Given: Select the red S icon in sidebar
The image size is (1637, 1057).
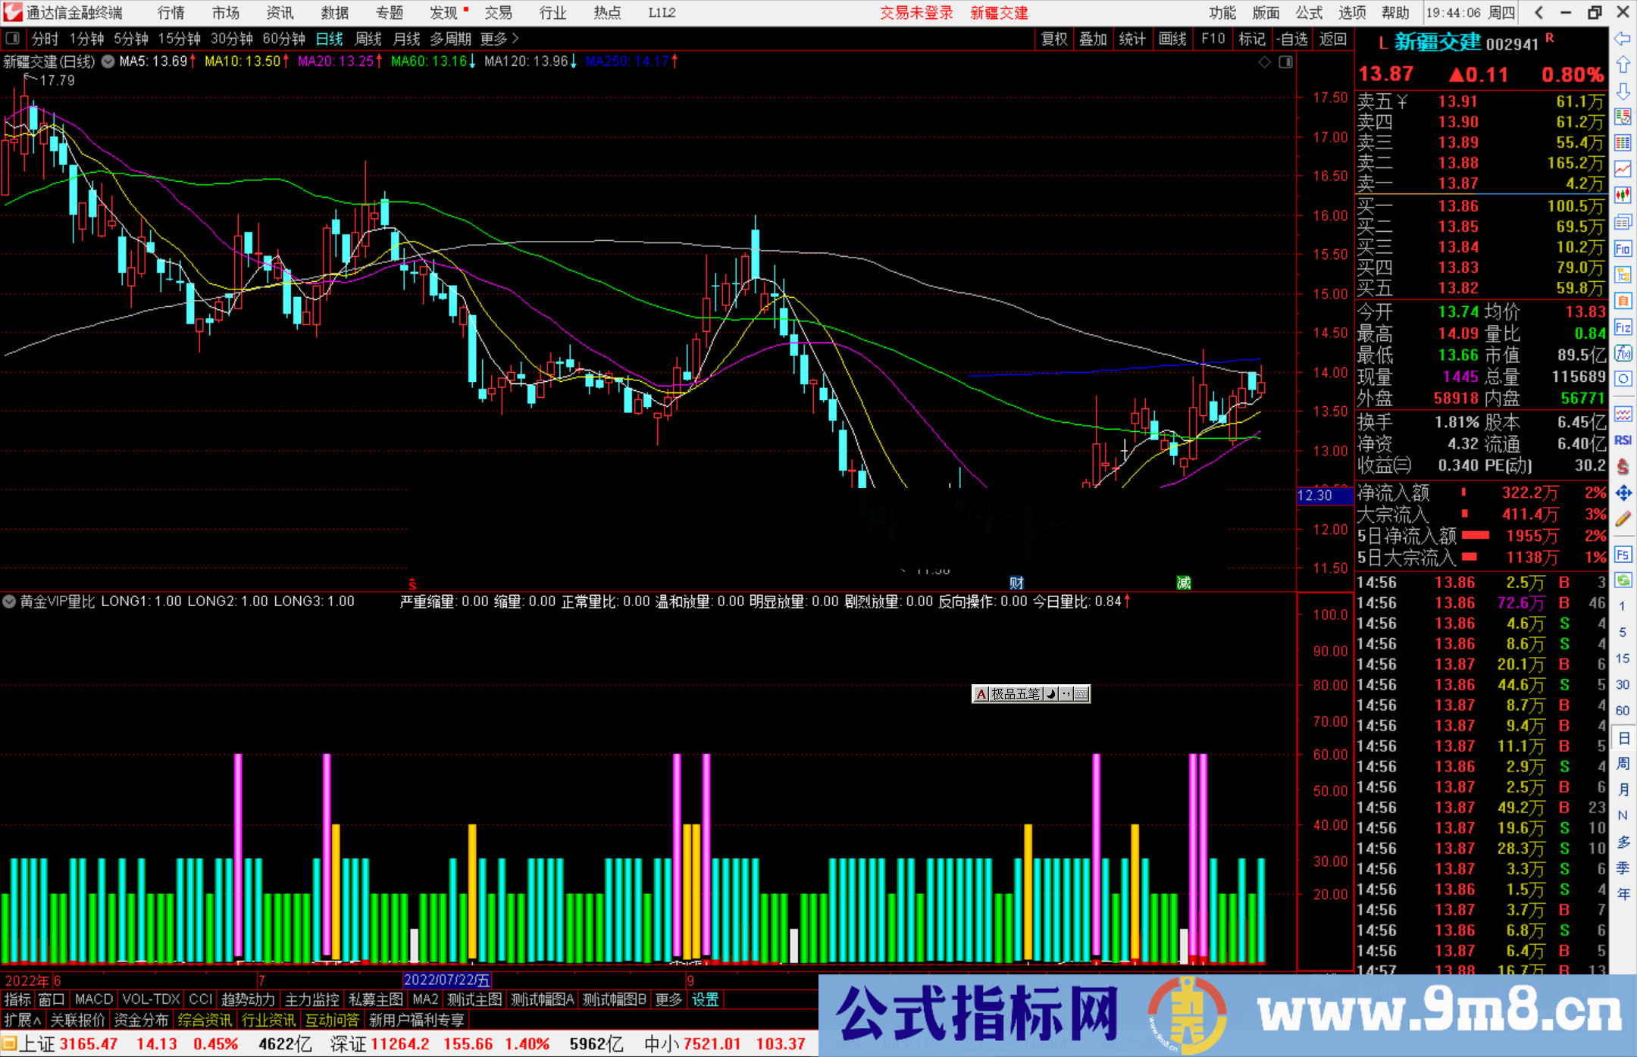Looking at the screenshot, I should 1623,467.
